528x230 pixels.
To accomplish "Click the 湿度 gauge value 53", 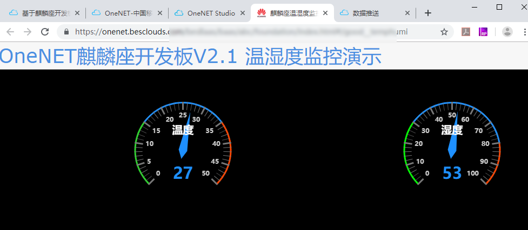I will 452,173.
